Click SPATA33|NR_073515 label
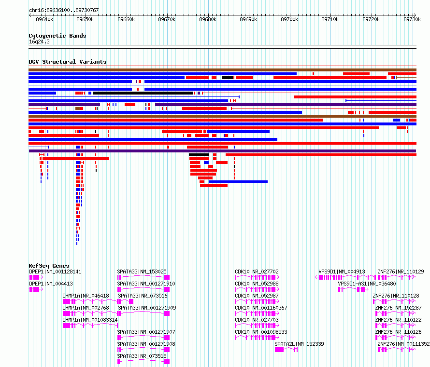This screenshot has width=430, height=367. pos(142,356)
